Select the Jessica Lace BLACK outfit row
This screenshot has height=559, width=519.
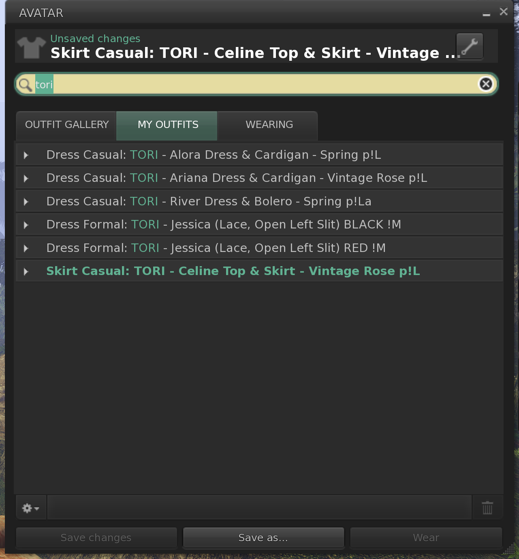pos(259,224)
